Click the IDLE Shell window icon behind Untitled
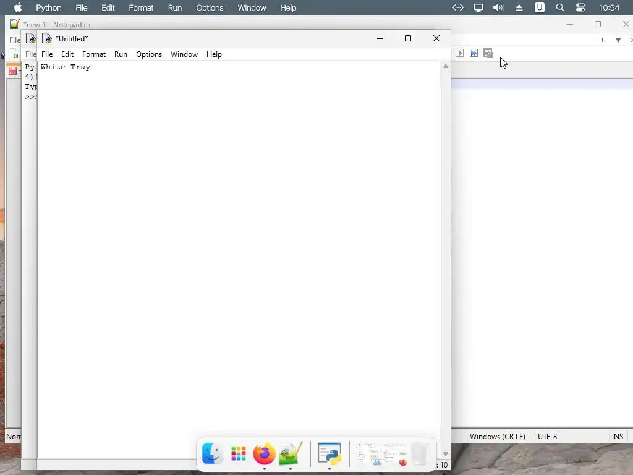The width and height of the screenshot is (633, 475). pos(31,39)
